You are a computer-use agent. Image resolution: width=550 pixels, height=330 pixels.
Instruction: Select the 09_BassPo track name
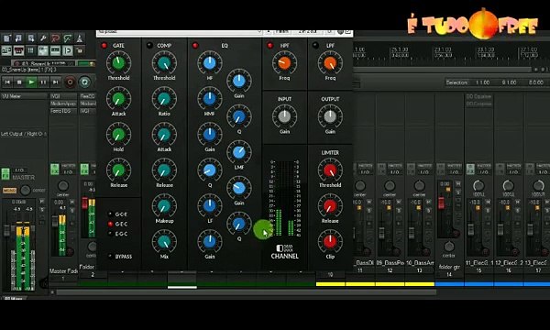tap(390, 262)
